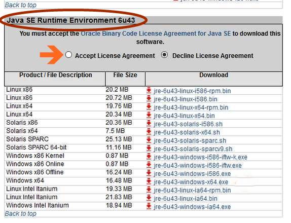Click download arrow icon for jre-6u43-linux-ia64-rpm.bin
The width and height of the screenshot is (291, 223).
[x=149, y=190]
